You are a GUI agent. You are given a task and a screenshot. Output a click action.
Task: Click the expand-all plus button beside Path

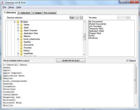(77, 18)
